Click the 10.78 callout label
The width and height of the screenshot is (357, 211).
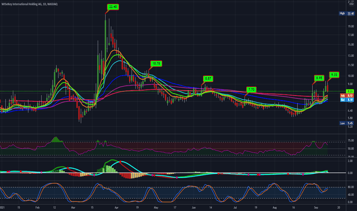click(x=156, y=63)
